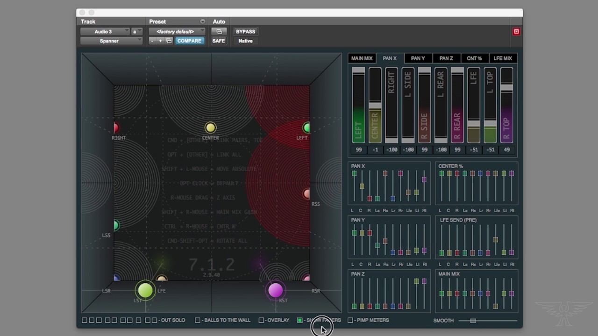Click the SMOOTH slider handle
Screen dimensions: 598x336
point(473,321)
